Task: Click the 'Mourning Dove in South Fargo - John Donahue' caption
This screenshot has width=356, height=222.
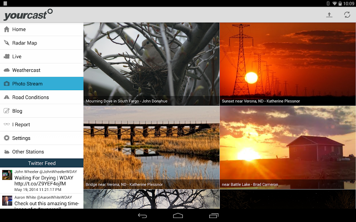Action: click(126, 101)
